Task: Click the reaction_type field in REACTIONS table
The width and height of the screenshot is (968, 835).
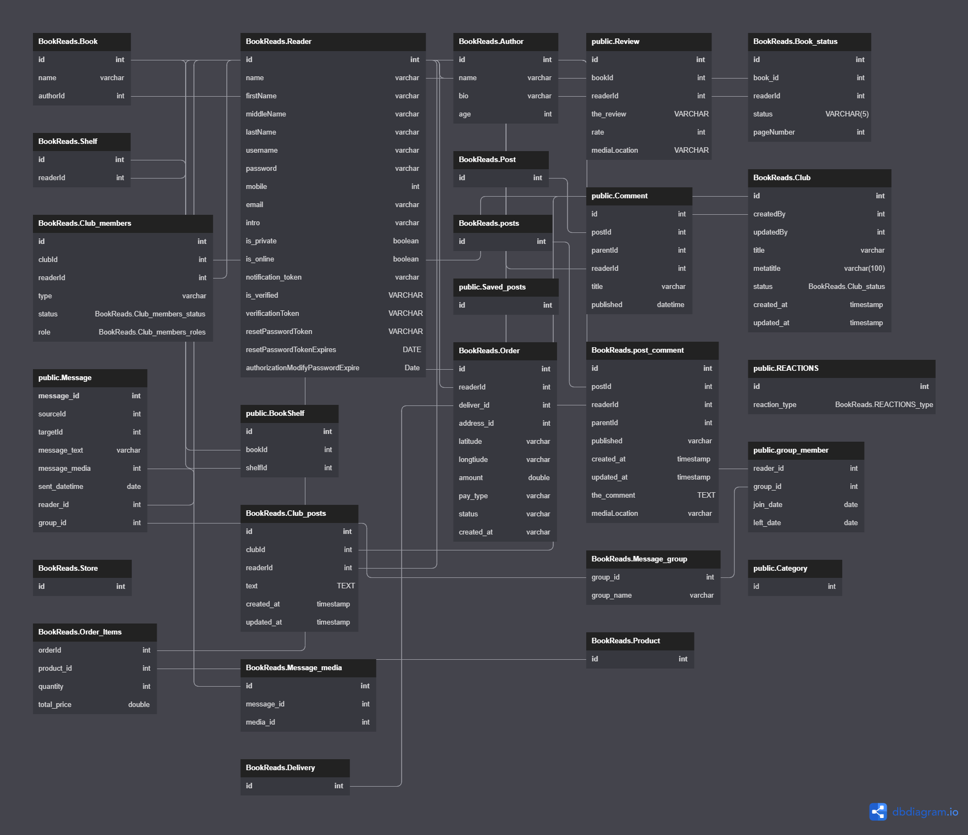Action: click(x=842, y=405)
